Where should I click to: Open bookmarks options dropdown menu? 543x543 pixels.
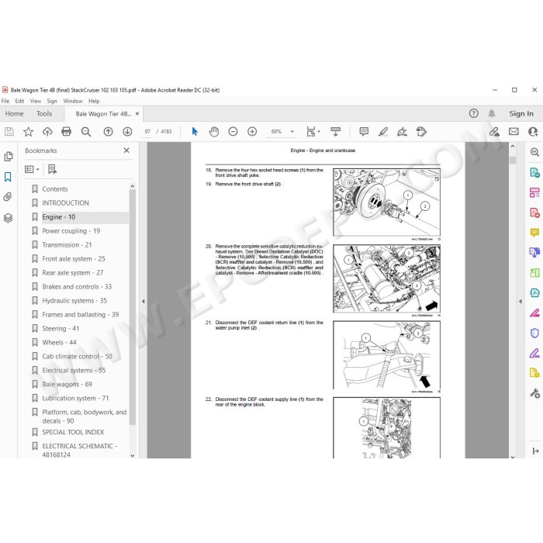pos(33,169)
